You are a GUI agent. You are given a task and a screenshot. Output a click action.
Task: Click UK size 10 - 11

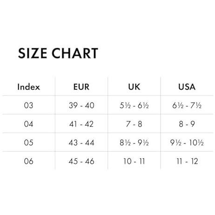134,161
